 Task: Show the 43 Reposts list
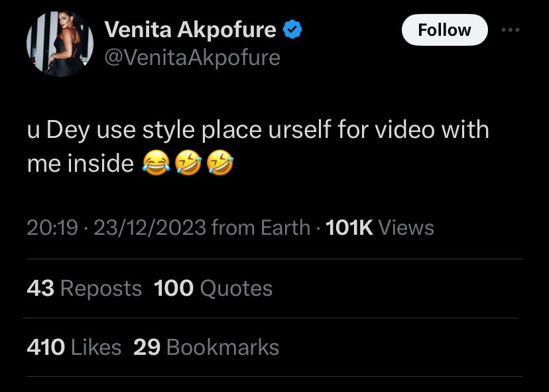click(x=84, y=289)
